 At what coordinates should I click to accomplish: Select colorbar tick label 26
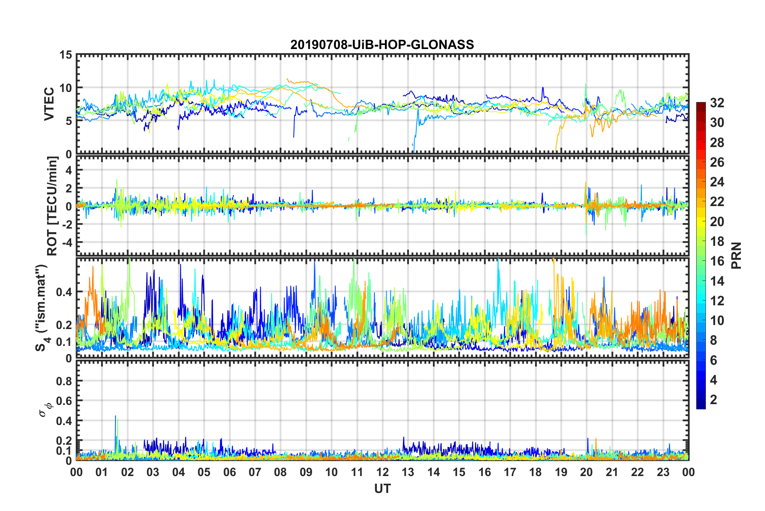pos(717,162)
